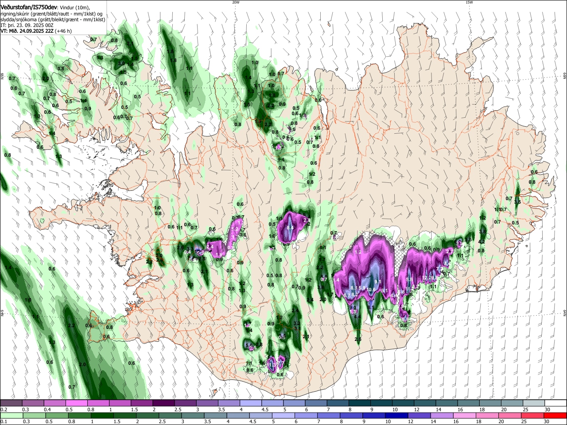Click the 4.2 value on the east coast

(x=482, y=242)
